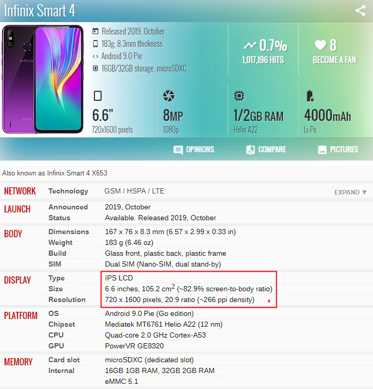
Task: Click the Chipset spec label link
Action: (62, 324)
